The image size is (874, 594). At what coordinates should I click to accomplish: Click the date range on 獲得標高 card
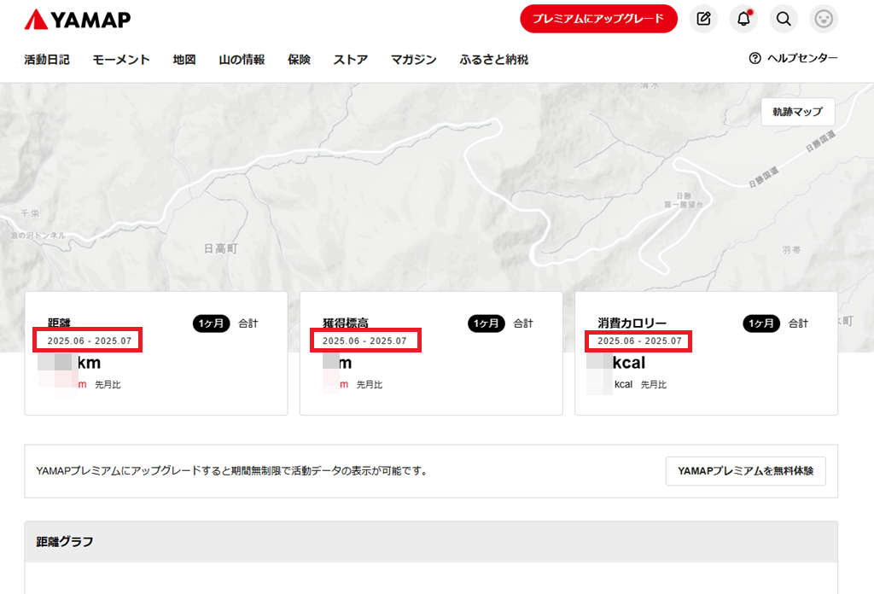tap(364, 341)
